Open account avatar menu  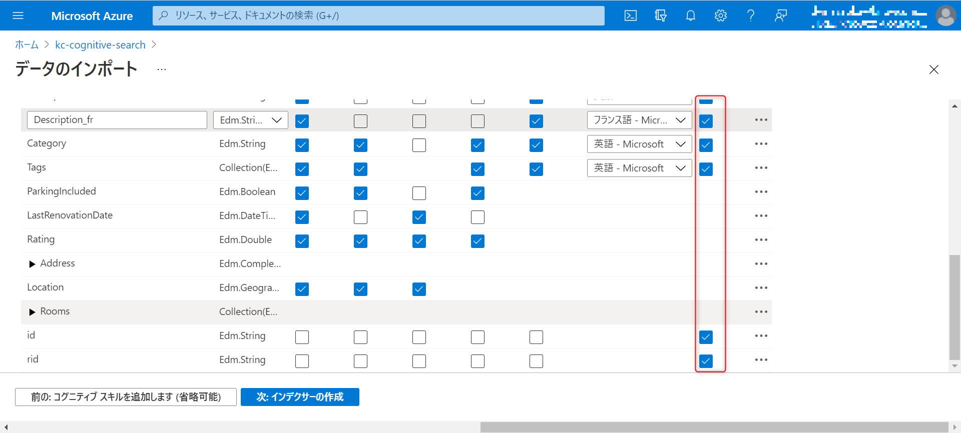coord(945,15)
